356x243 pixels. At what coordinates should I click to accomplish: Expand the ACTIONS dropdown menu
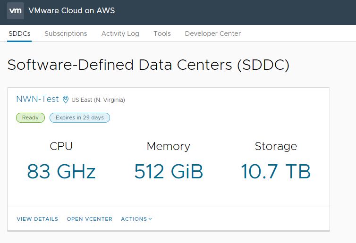coord(136,219)
